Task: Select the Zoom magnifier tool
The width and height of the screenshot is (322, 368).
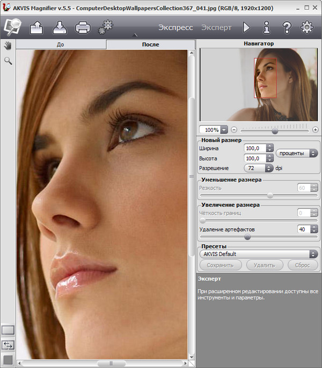Action: click(8, 61)
